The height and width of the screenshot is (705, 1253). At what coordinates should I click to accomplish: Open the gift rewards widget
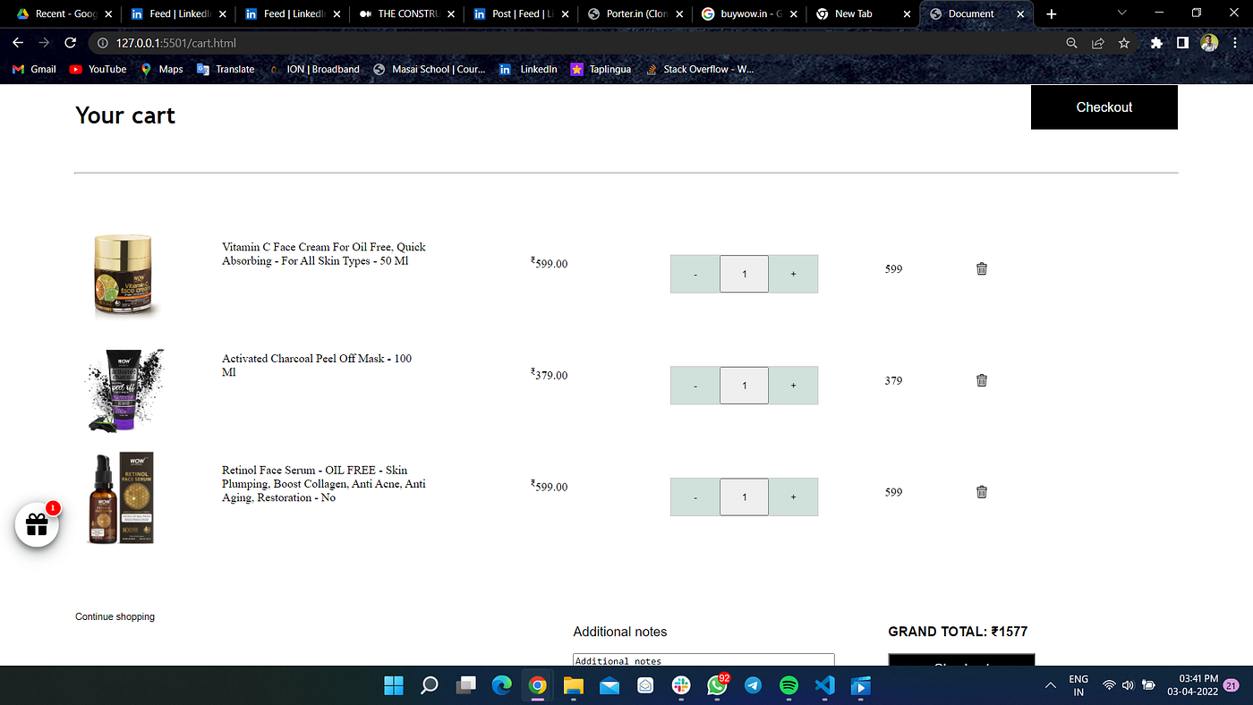pos(37,525)
